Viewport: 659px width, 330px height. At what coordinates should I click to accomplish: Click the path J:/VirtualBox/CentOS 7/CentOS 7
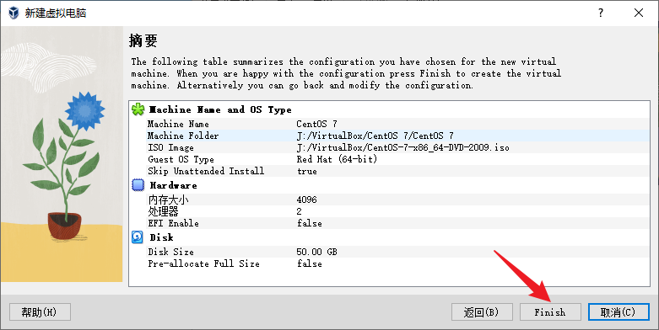point(375,136)
